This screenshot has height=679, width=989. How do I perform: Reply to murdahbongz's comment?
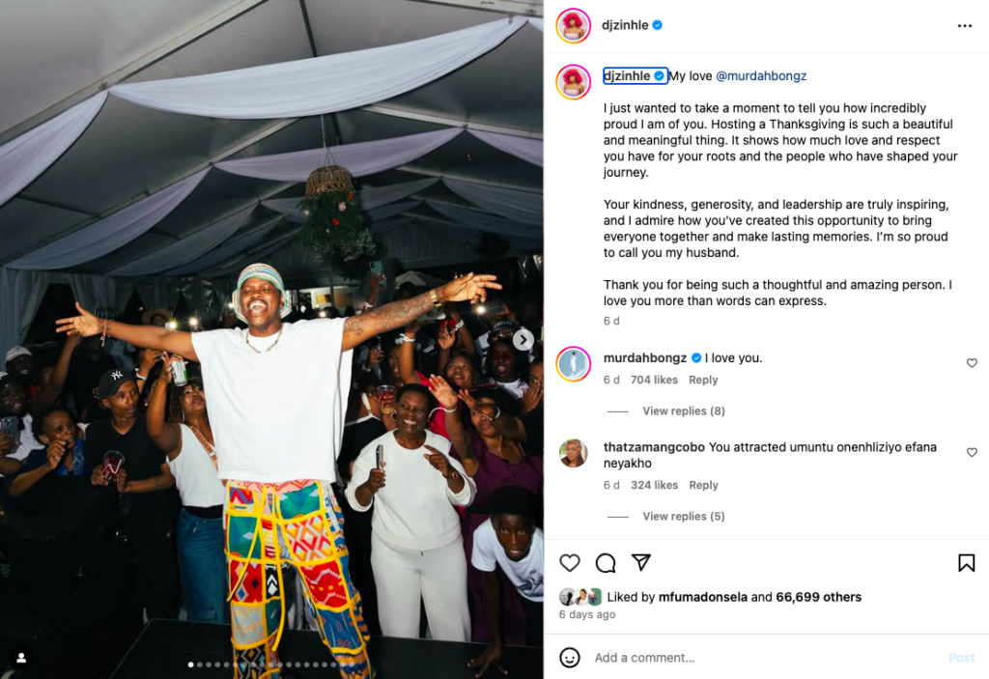[x=703, y=381]
